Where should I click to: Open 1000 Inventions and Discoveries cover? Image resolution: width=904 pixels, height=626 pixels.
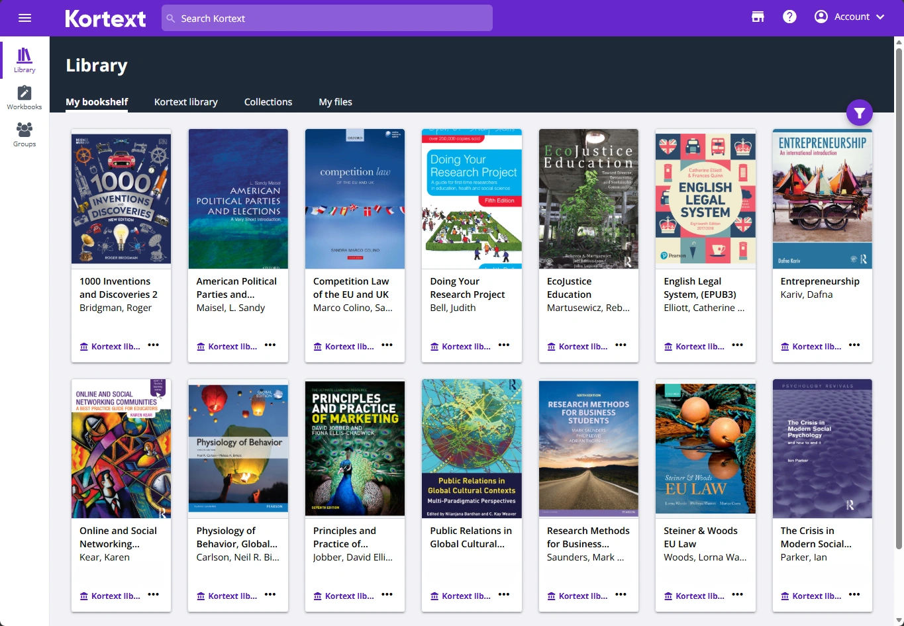(121, 199)
